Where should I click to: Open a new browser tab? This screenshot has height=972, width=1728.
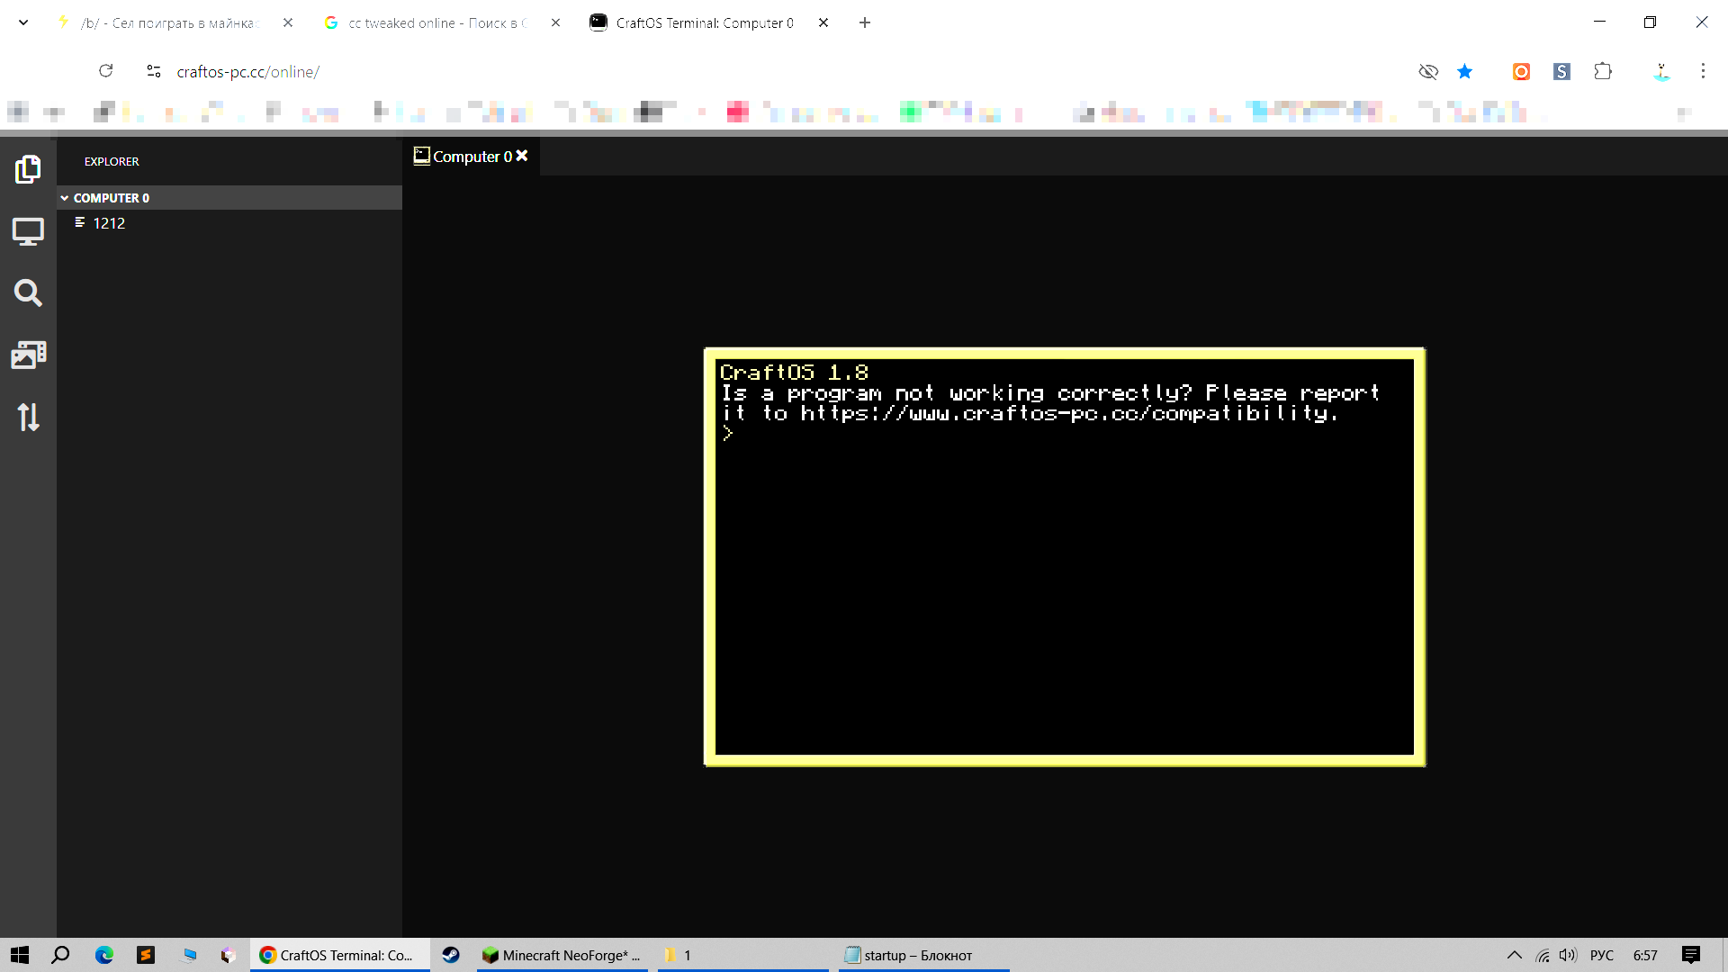click(x=865, y=23)
